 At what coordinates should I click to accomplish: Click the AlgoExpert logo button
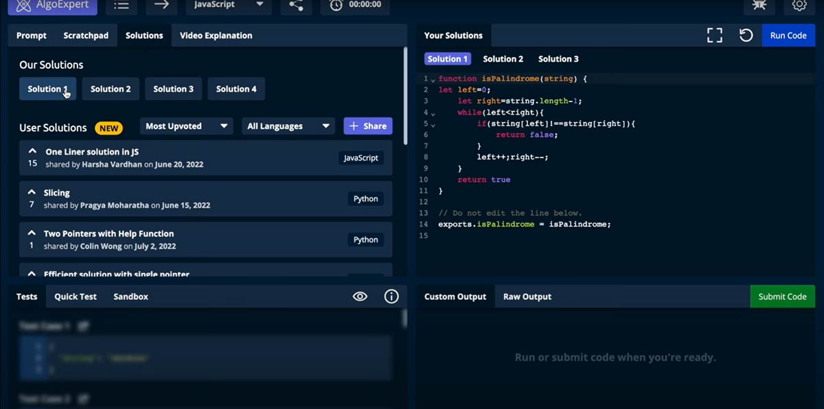[x=52, y=6]
